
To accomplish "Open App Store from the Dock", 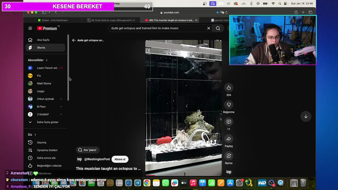I will point(230,183).
